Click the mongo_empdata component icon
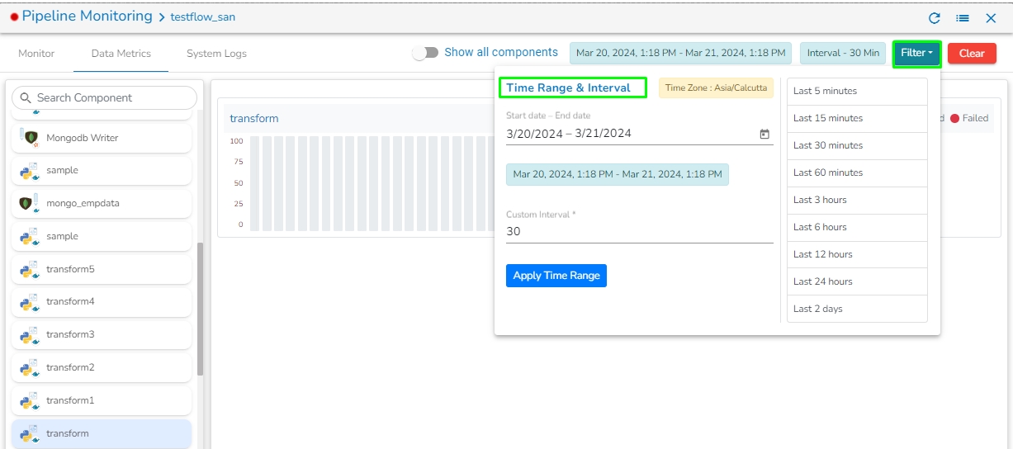This screenshot has width=1013, height=449. tap(29, 203)
